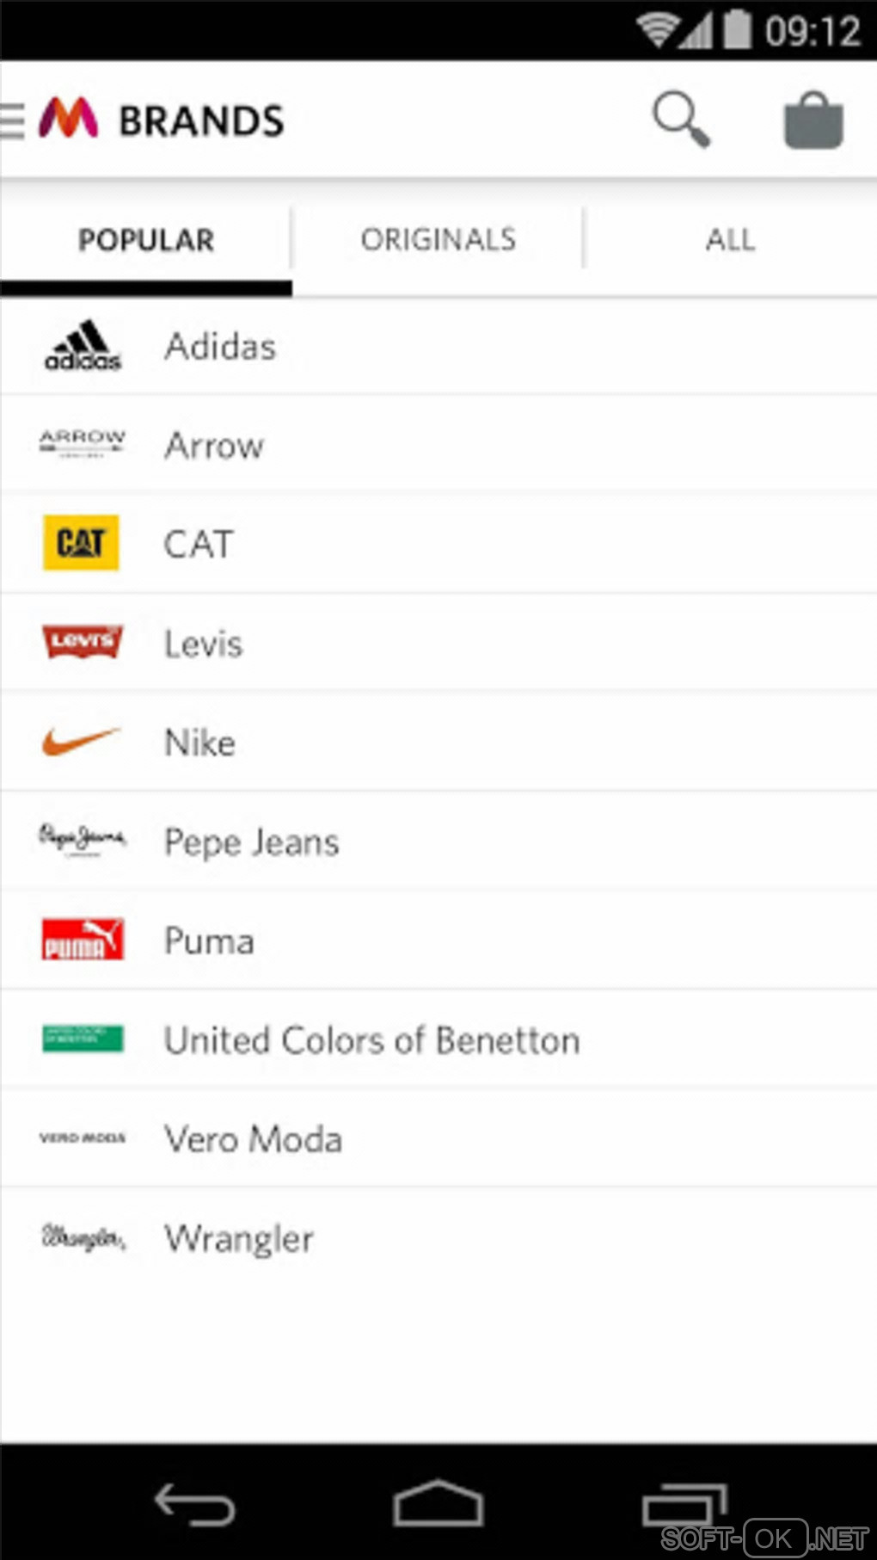Open the hamburger navigation menu
The width and height of the screenshot is (877, 1560).
(x=12, y=120)
